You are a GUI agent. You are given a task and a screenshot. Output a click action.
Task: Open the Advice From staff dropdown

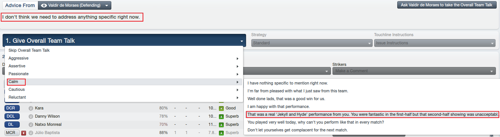(74, 6)
